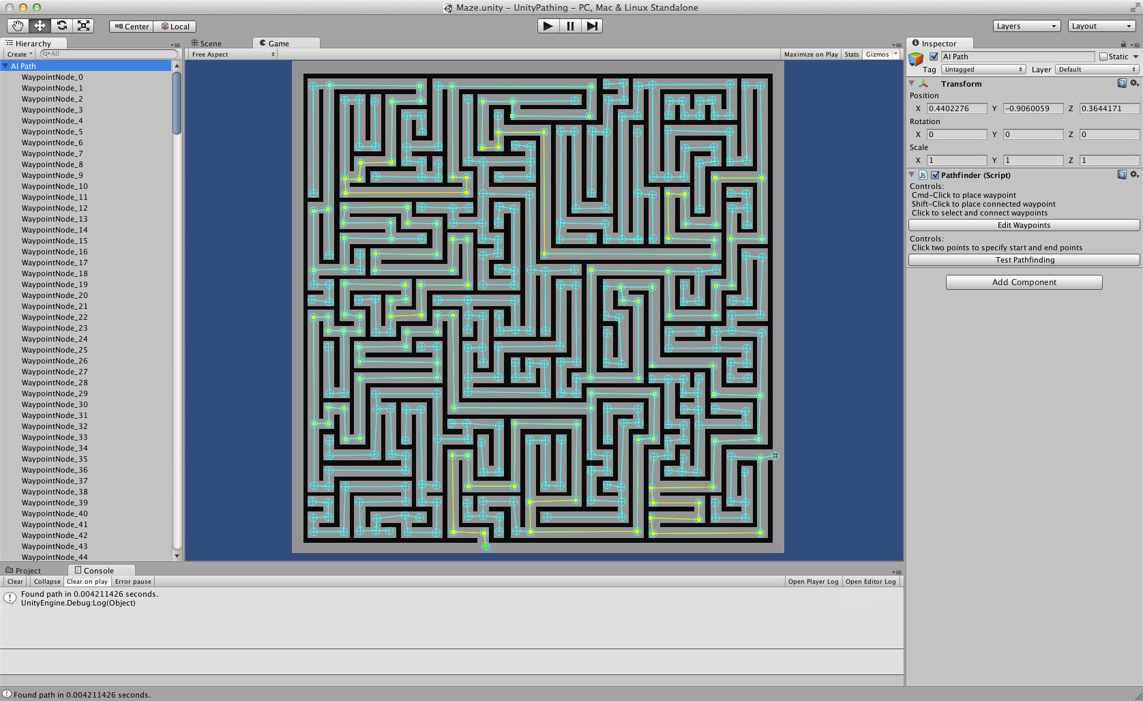The height and width of the screenshot is (701, 1143).
Task: Toggle Error pause in console
Action: click(133, 582)
